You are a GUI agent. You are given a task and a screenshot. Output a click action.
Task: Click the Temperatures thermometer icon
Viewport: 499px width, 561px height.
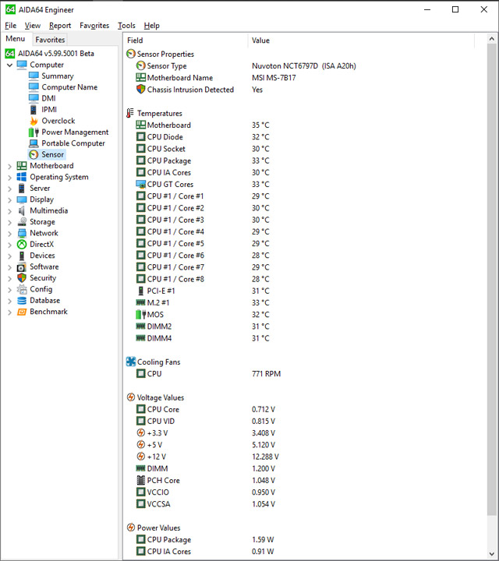click(x=130, y=113)
